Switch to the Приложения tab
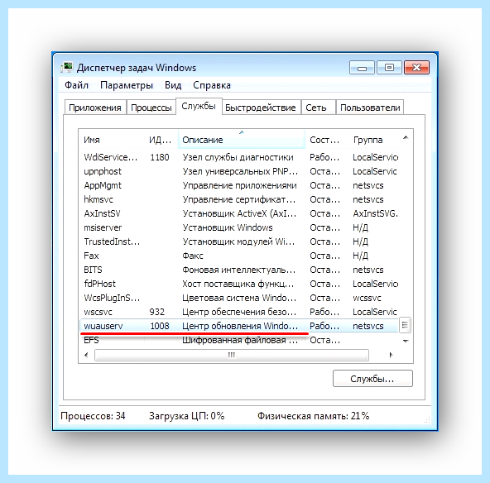The image size is (490, 483). (x=95, y=108)
